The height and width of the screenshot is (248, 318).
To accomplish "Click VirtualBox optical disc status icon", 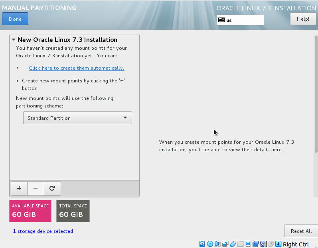I will point(210,244).
